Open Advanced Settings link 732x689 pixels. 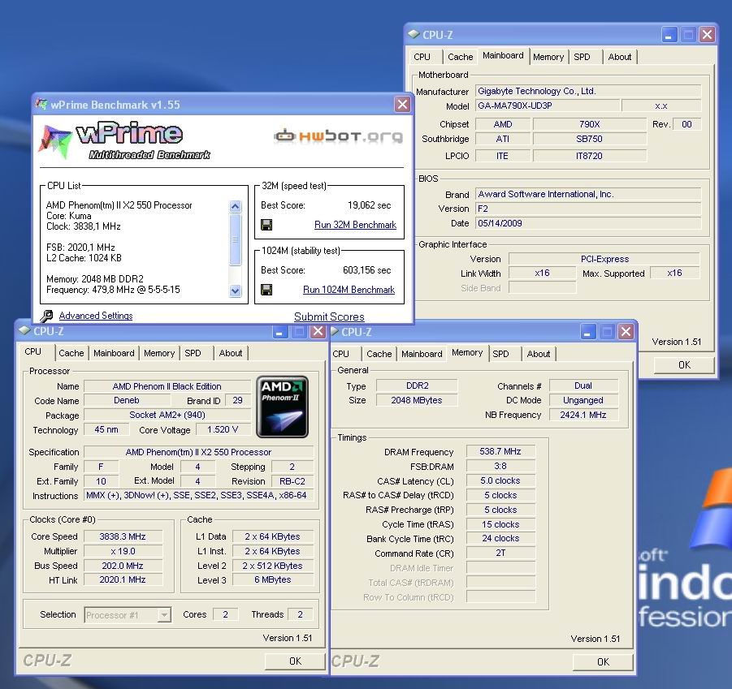click(96, 316)
